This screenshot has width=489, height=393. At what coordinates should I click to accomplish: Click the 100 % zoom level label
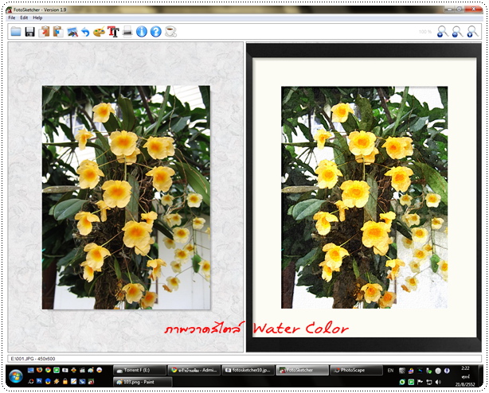[425, 32]
